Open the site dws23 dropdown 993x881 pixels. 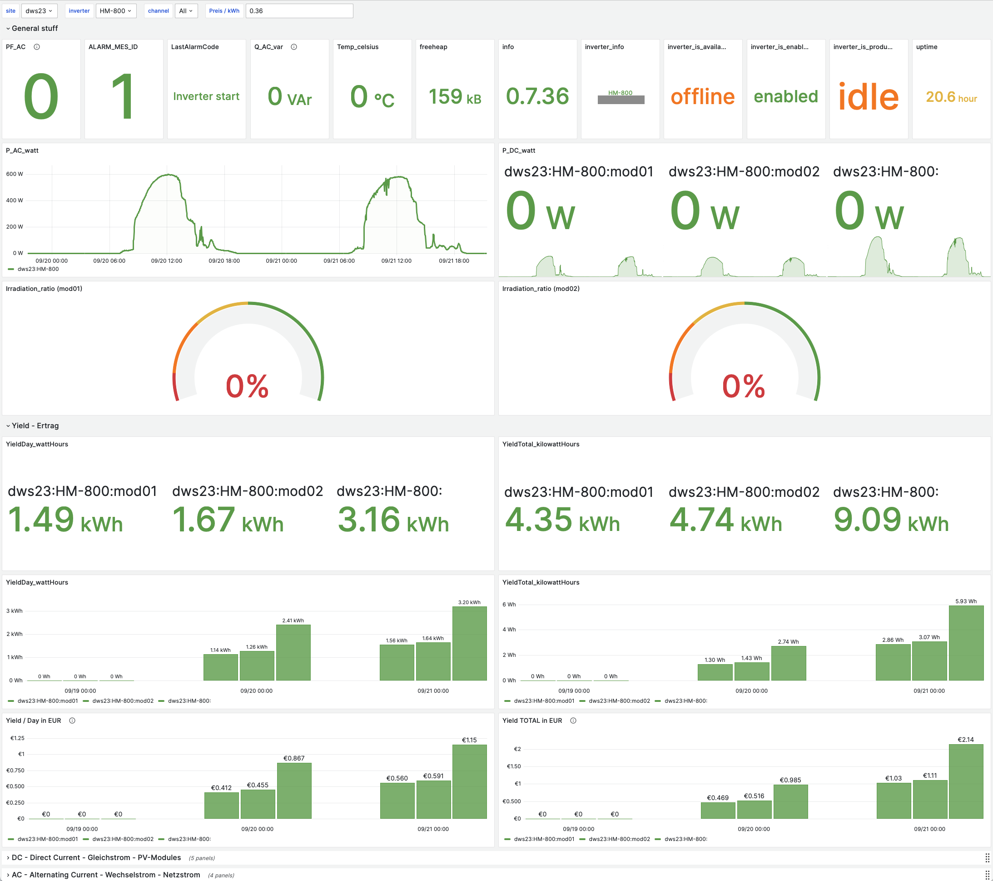click(x=39, y=11)
